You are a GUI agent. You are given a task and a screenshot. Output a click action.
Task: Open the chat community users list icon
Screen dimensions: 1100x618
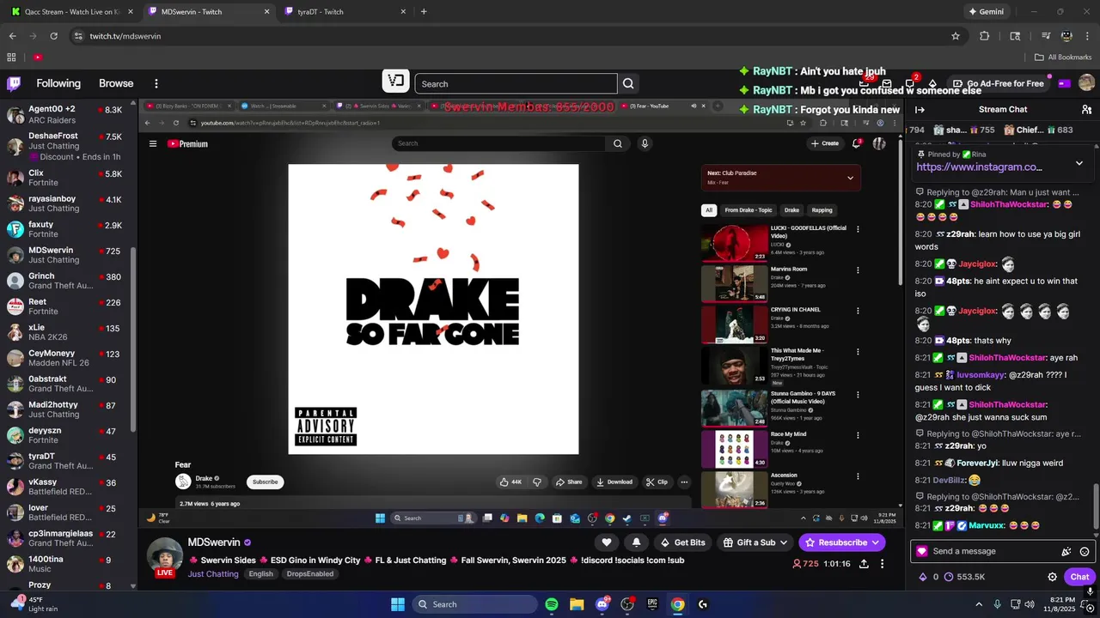coord(1086,110)
